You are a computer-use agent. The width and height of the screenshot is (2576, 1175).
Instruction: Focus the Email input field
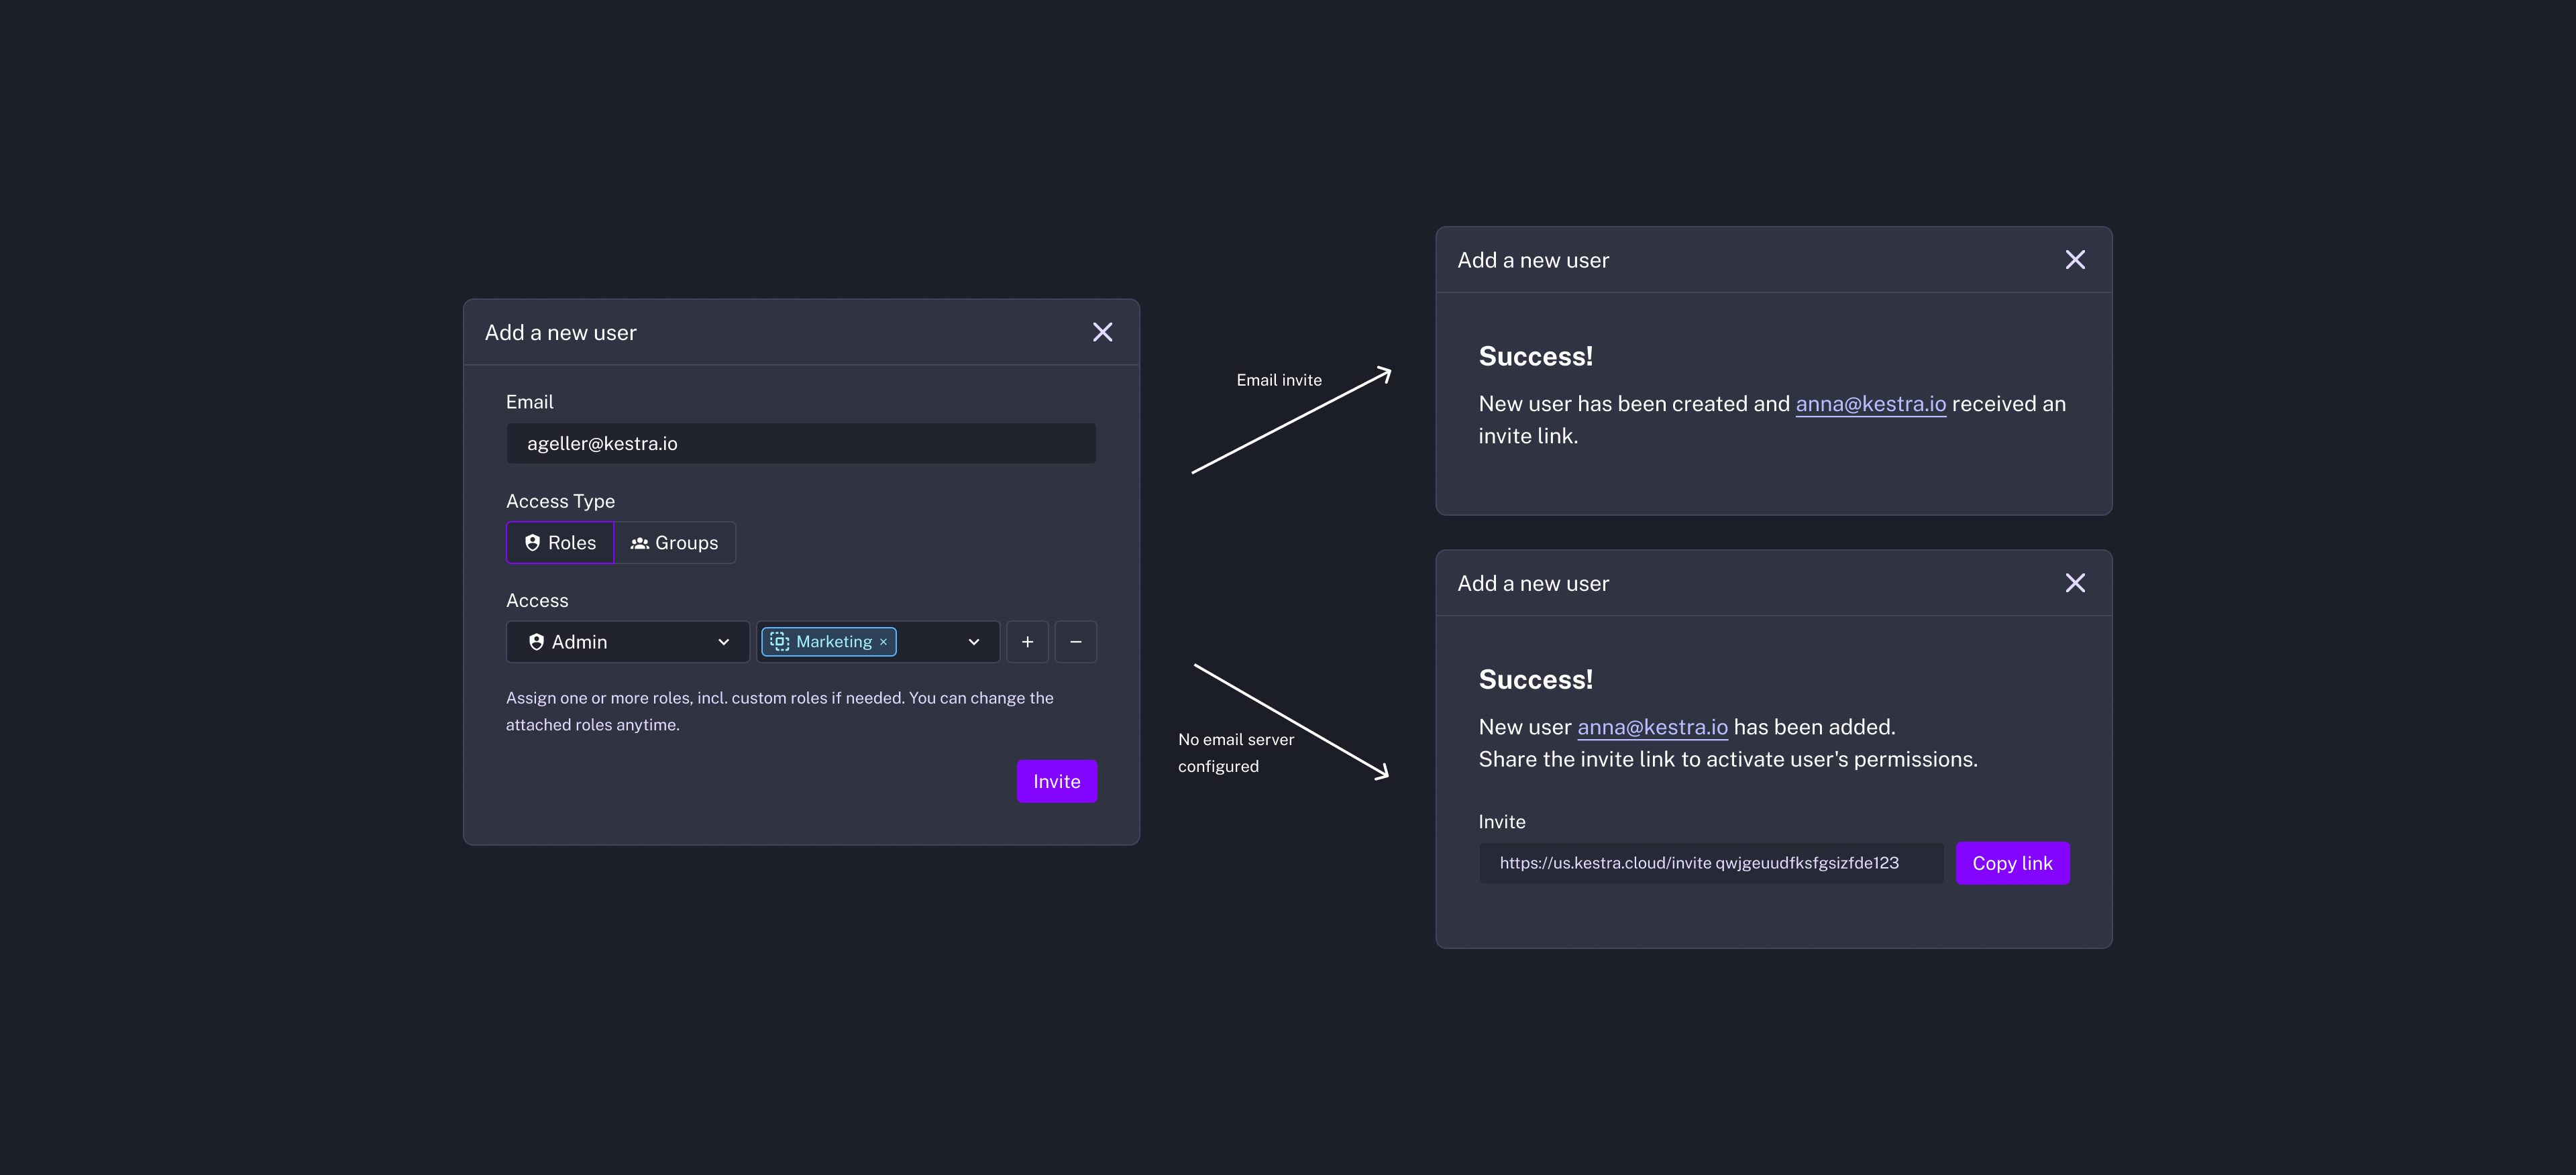pyautogui.click(x=800, y=443)
